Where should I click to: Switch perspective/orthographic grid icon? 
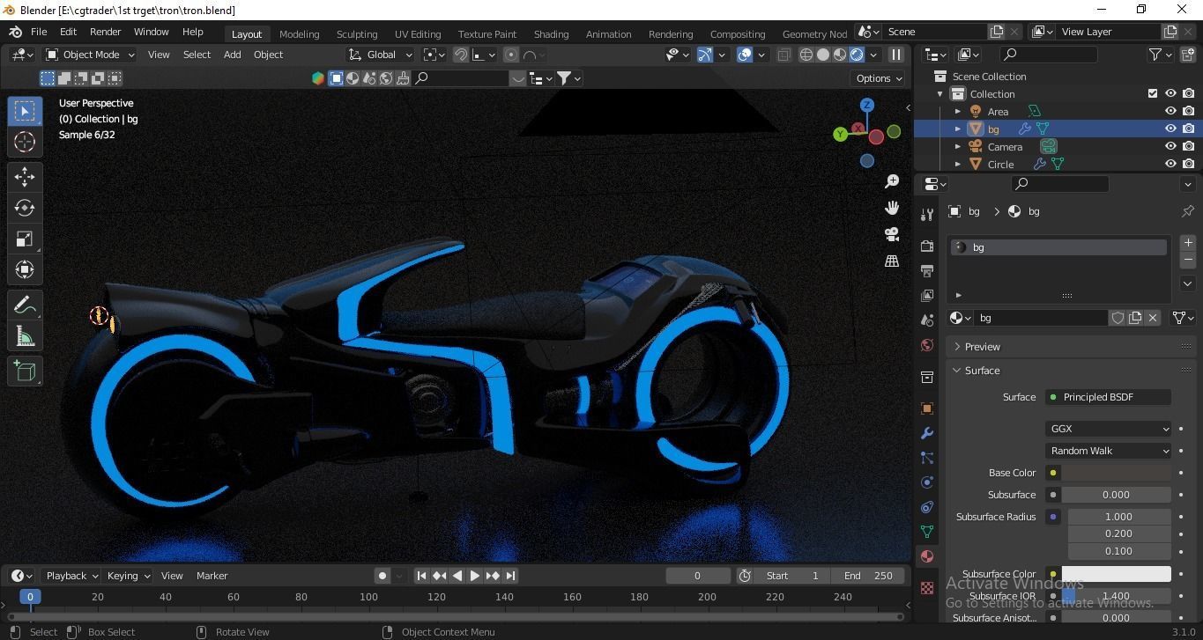tap(892, 261)
